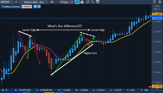
Task: Click the D: 10/28/2022 date readout
Action: (x=23, y=90)
